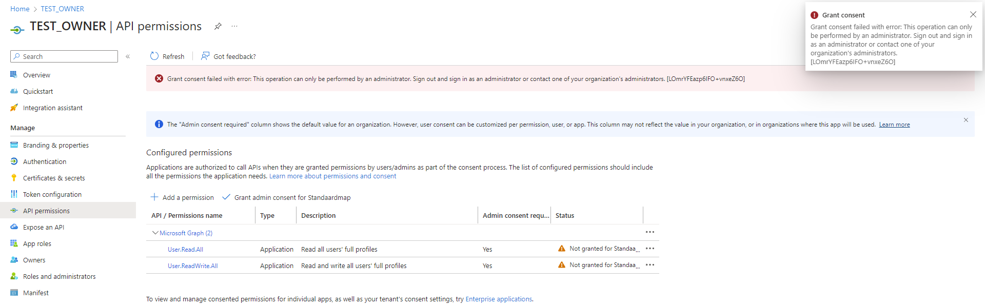Click the Token configuration icon

[x=14, y=194]
